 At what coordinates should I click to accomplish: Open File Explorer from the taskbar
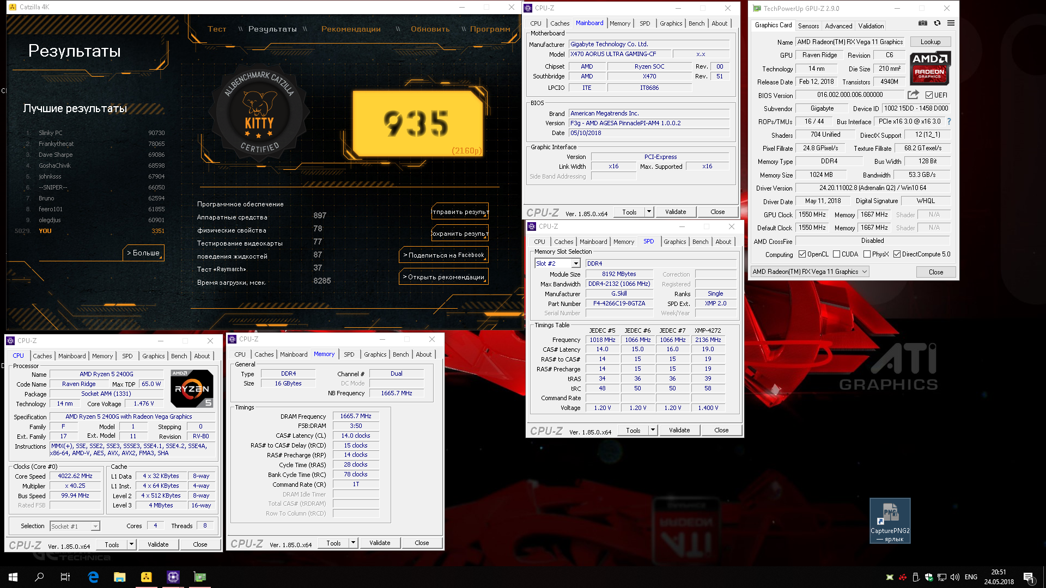point(120,577)
